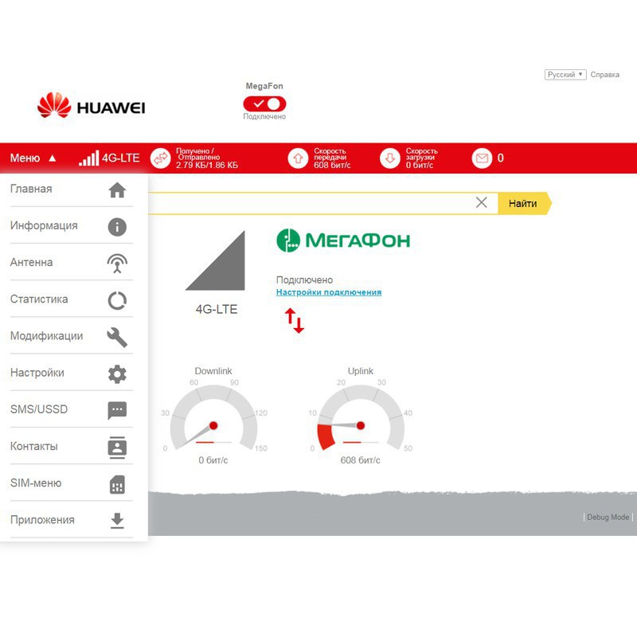The width and height of the screenshot is (637, 637).
Task: Open the Settings gear icon
Action: pyautogui.click(x=117, y=373)
